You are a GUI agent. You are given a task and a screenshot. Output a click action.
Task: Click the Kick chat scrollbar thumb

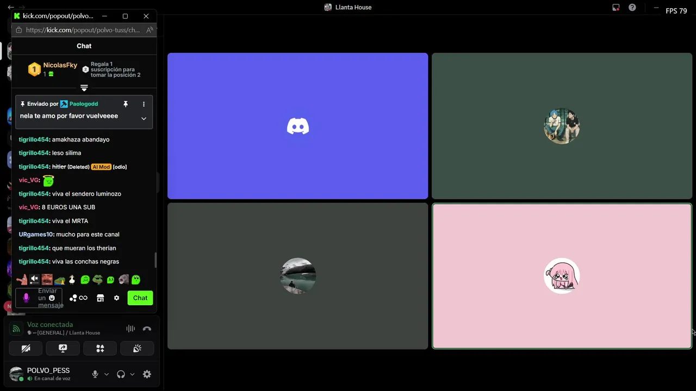156,260
